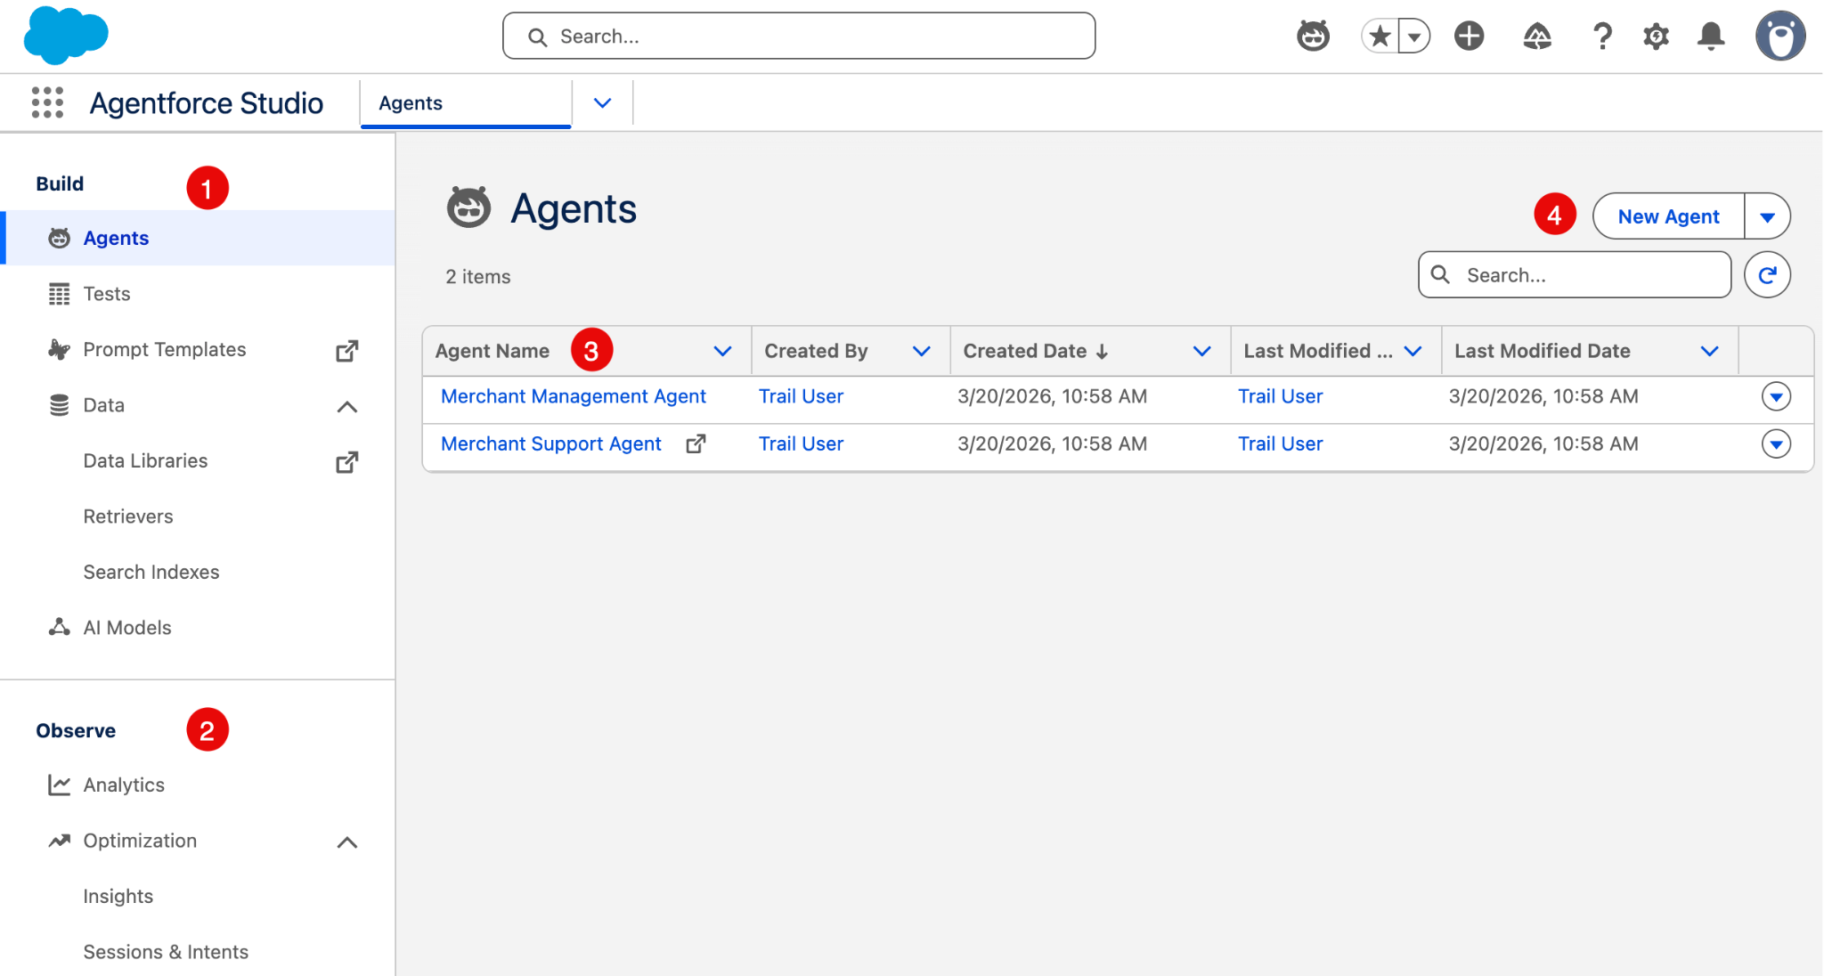Focus the agents list Search field
Image resolution: width=1824 pixels, height=976 pixels.
tap(1575, 275)
